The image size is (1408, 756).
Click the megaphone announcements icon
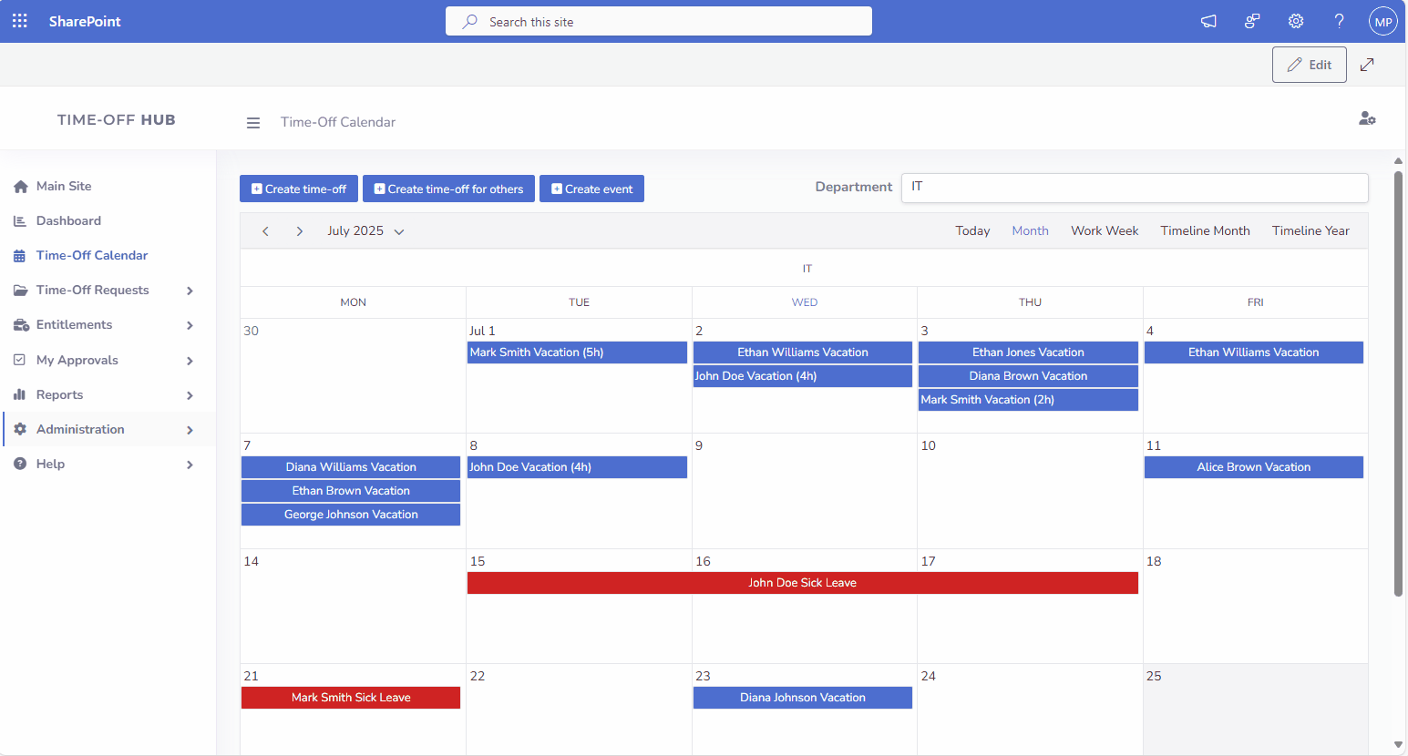[x=1208, y=21]
